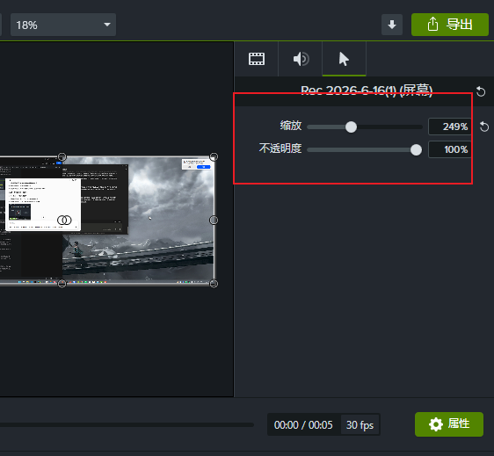Viewport: 494px width, 456px height.
Task: Select the cursor properties arrow tab
Action: [x=344, y=59]
